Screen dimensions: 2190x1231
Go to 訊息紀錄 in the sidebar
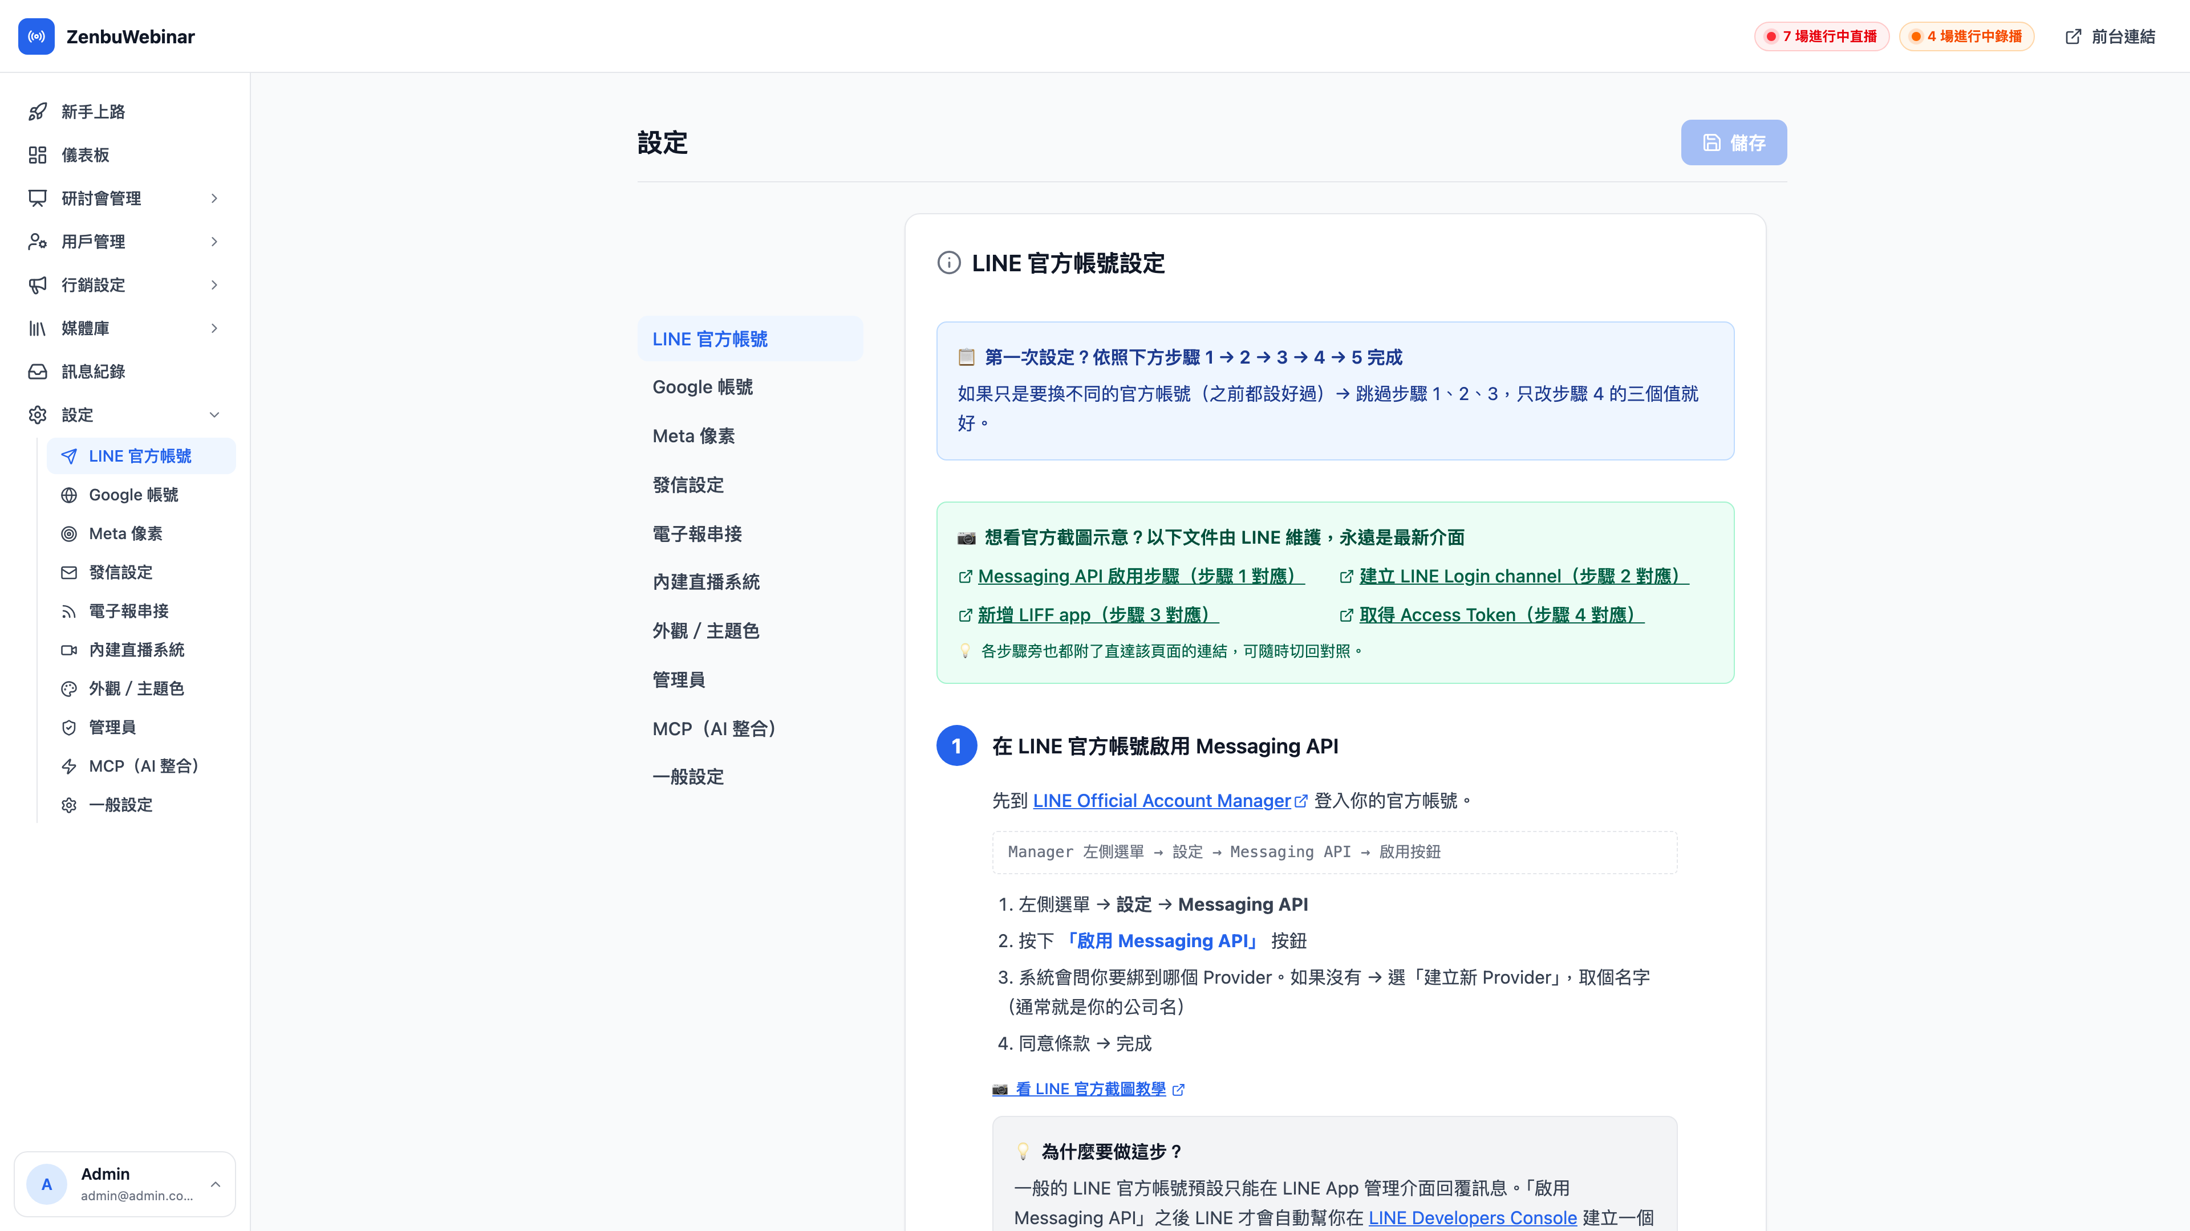point(125,371)
